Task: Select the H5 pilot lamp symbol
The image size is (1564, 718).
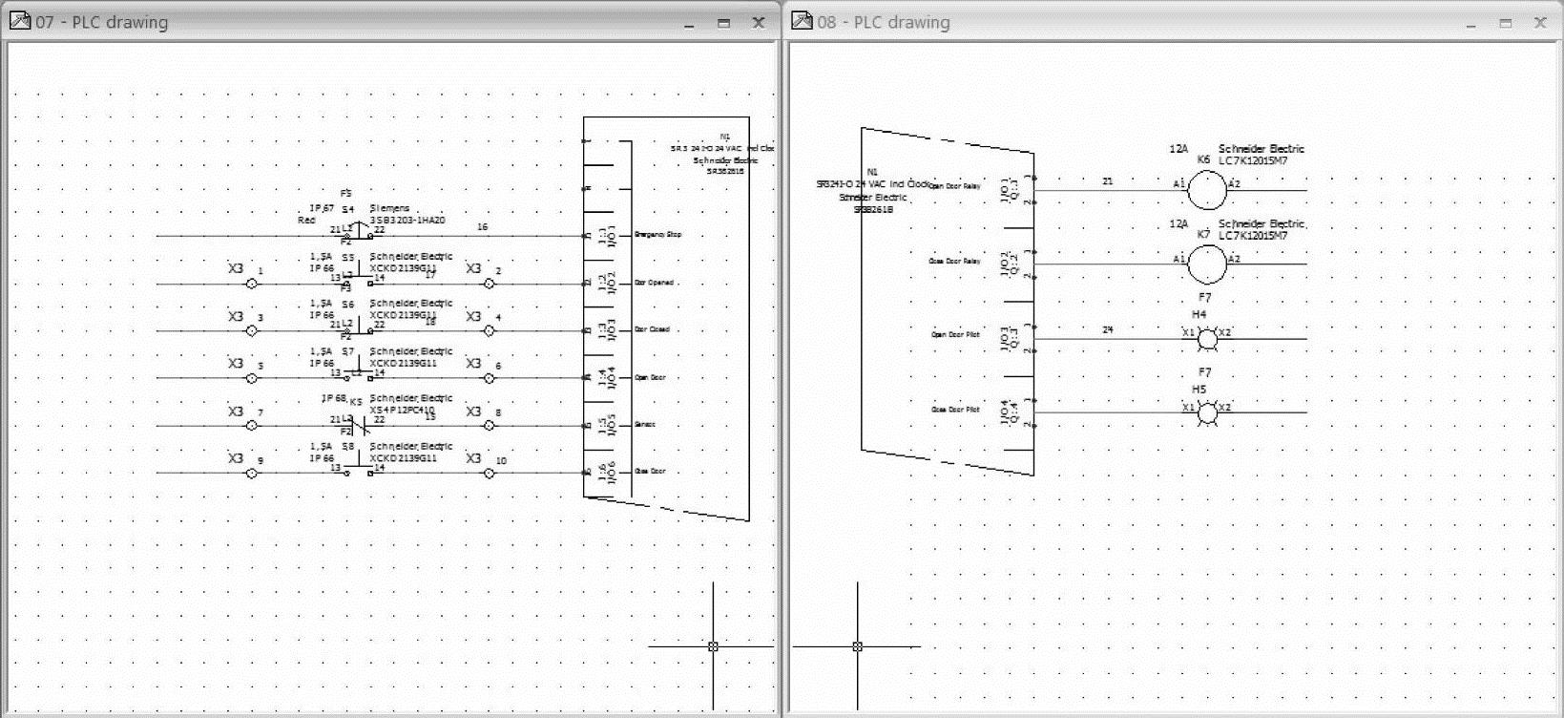Action: 1206,412
